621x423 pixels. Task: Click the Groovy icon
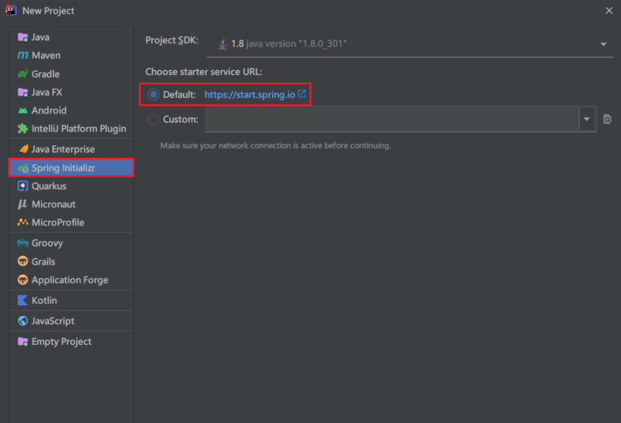tap(23, 243)
